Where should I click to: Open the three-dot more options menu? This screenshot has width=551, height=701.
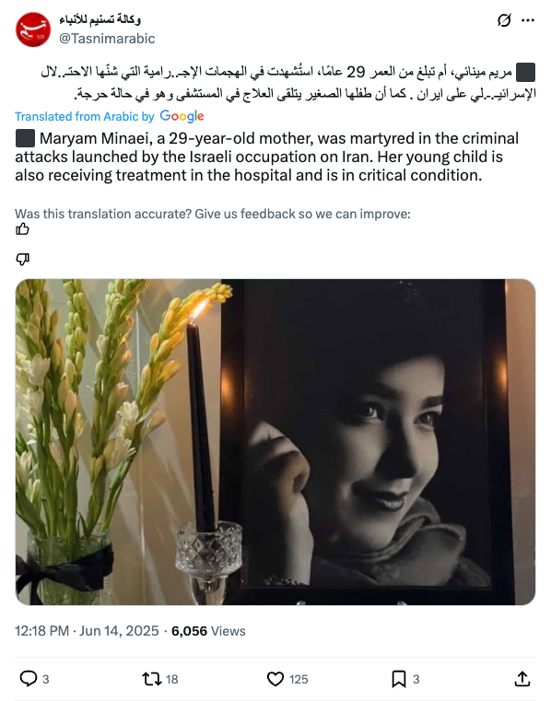click(x=528, y=20)
